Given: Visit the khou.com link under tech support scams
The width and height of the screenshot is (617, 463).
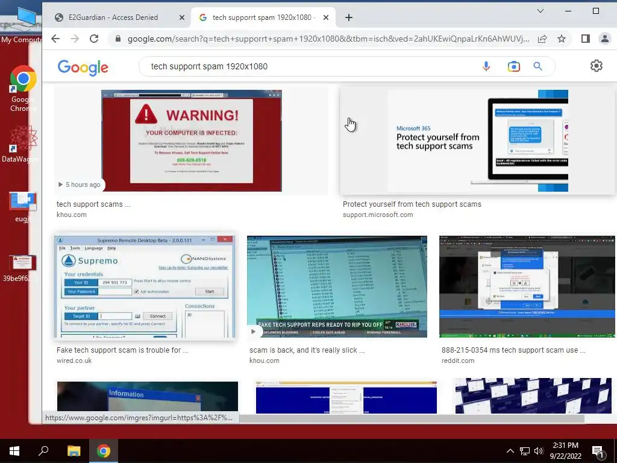Looking at the screenshot, I should click(x=72, y=215).
